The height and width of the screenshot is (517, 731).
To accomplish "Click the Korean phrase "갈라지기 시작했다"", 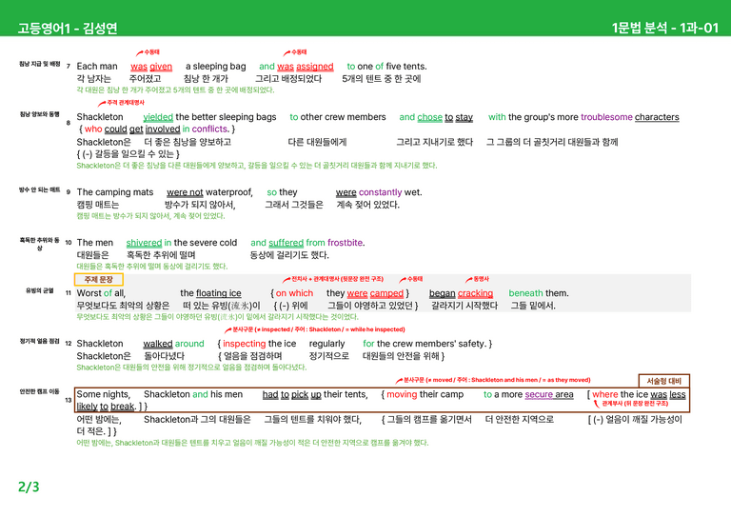I will [x=464, y=306].
